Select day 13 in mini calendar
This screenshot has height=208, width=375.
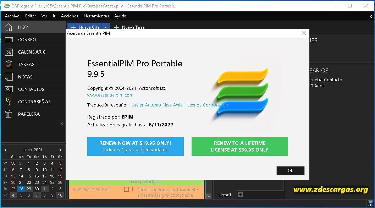[13, 176]
